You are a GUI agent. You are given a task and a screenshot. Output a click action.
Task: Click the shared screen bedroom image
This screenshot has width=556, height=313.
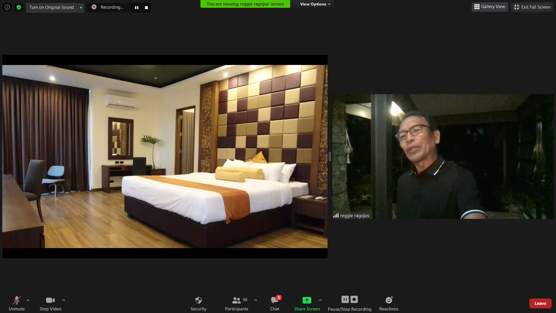pyautogui.click(x=165, y=156)
